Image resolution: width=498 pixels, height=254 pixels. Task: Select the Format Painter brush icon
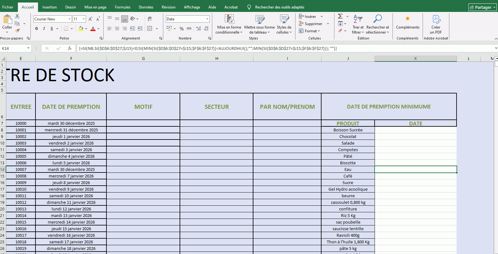click(x=17, y=30)
